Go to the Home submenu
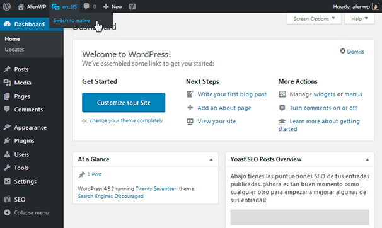Image resolution: width=382 pixels, height=228 pixels. coord(12,39)
